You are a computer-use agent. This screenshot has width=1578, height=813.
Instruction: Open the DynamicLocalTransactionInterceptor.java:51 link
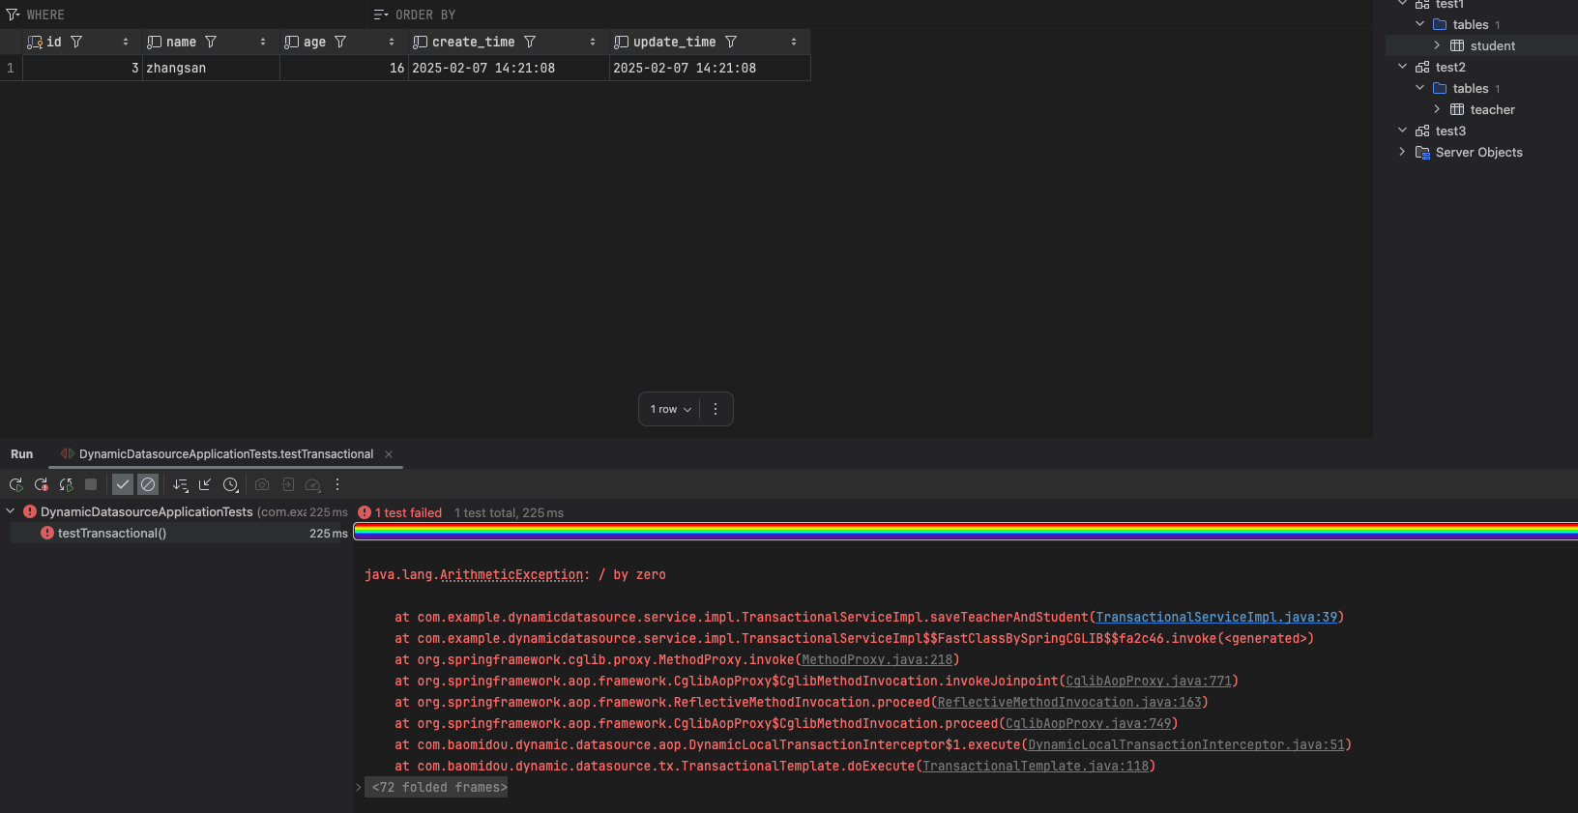1185,745
